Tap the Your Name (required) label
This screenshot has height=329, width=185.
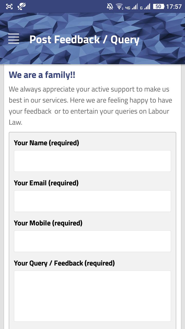(x=47, y=143)
